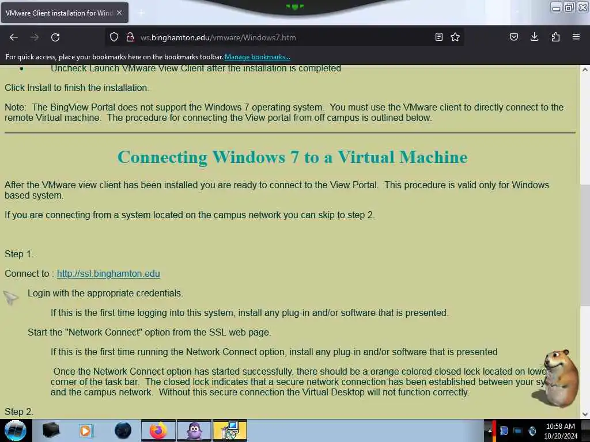The width and height of the screenshot is (590, 442).
Task: Open the computer setup taskbar app
Action: tap(230, 430)
